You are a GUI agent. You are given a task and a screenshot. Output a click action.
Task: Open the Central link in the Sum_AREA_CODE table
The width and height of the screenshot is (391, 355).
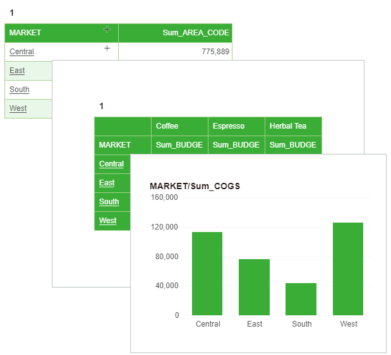point(22,52)
